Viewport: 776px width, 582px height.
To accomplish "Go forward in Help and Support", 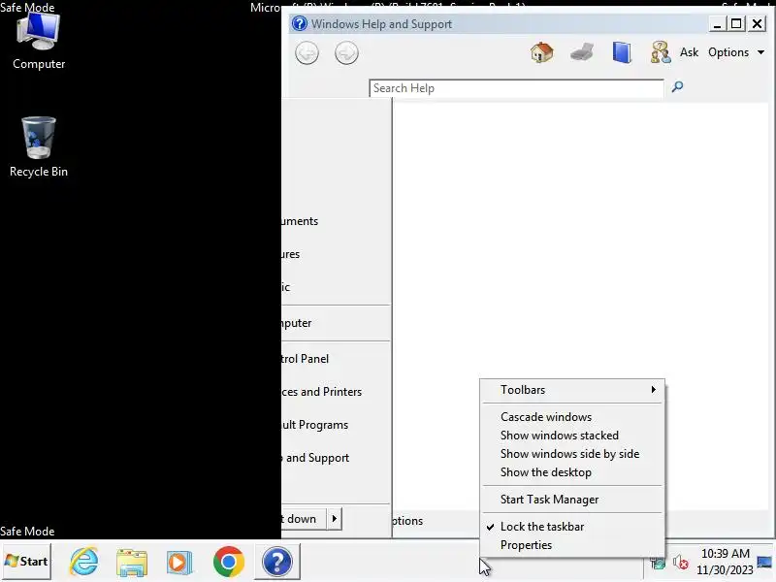I will click(346, 53).
